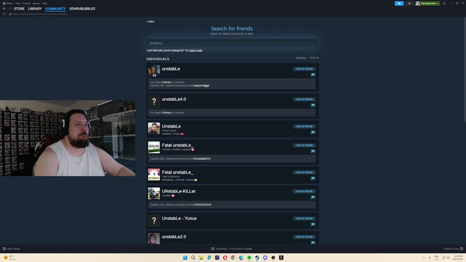Switch to the STORE tab
The image size is (466, 262).
pos(19,8)
